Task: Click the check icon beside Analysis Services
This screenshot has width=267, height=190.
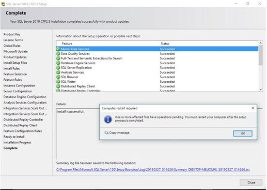Action: (x=58, y=72)
